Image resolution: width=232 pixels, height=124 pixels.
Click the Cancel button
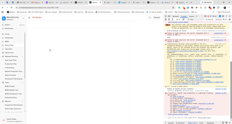click(157, 17)
